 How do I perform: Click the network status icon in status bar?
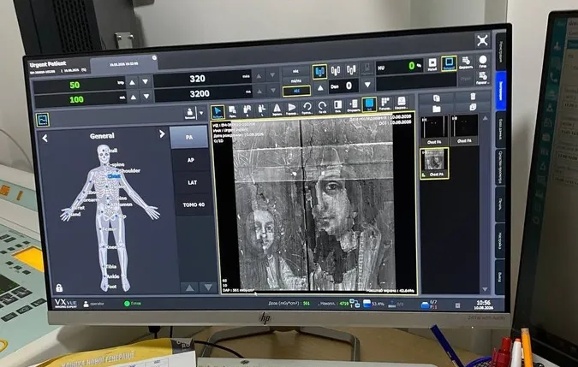point(355,304)
